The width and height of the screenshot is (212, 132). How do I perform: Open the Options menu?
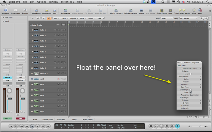pyautogui.click(x=41, y=2)
